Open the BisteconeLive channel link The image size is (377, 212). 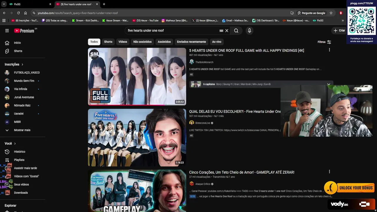(203, 123)
